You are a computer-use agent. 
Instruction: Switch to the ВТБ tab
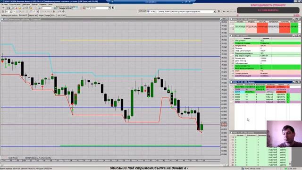point(53,15)
